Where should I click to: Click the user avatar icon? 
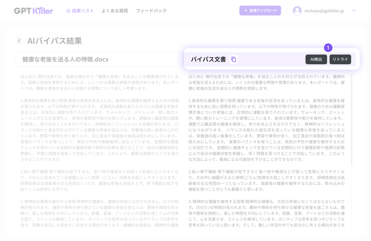pos(297,11)
